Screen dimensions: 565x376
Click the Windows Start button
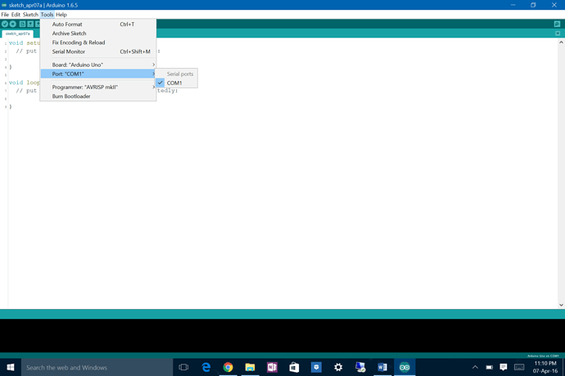click(11, 367)
